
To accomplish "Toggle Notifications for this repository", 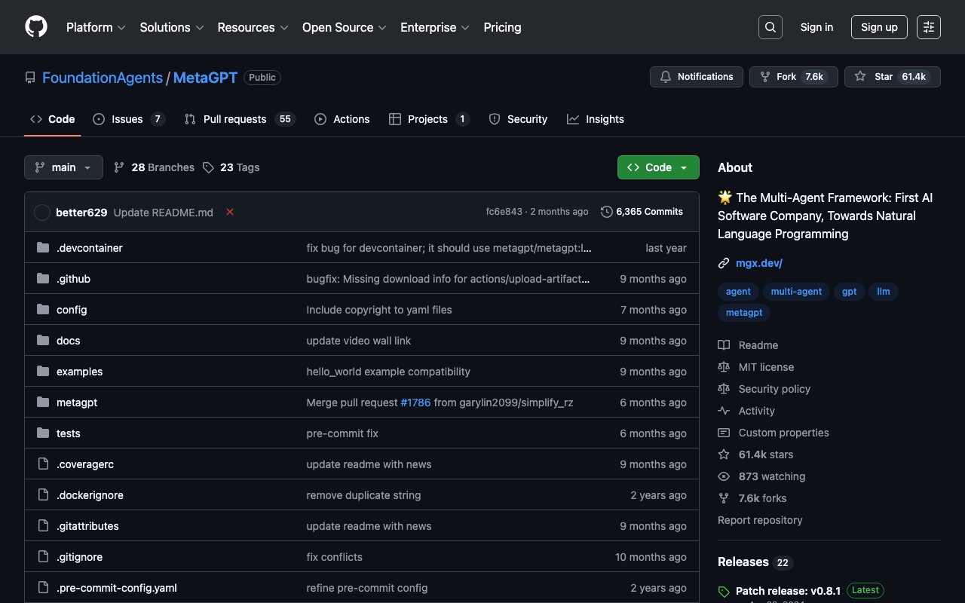I will click(696, 77).
